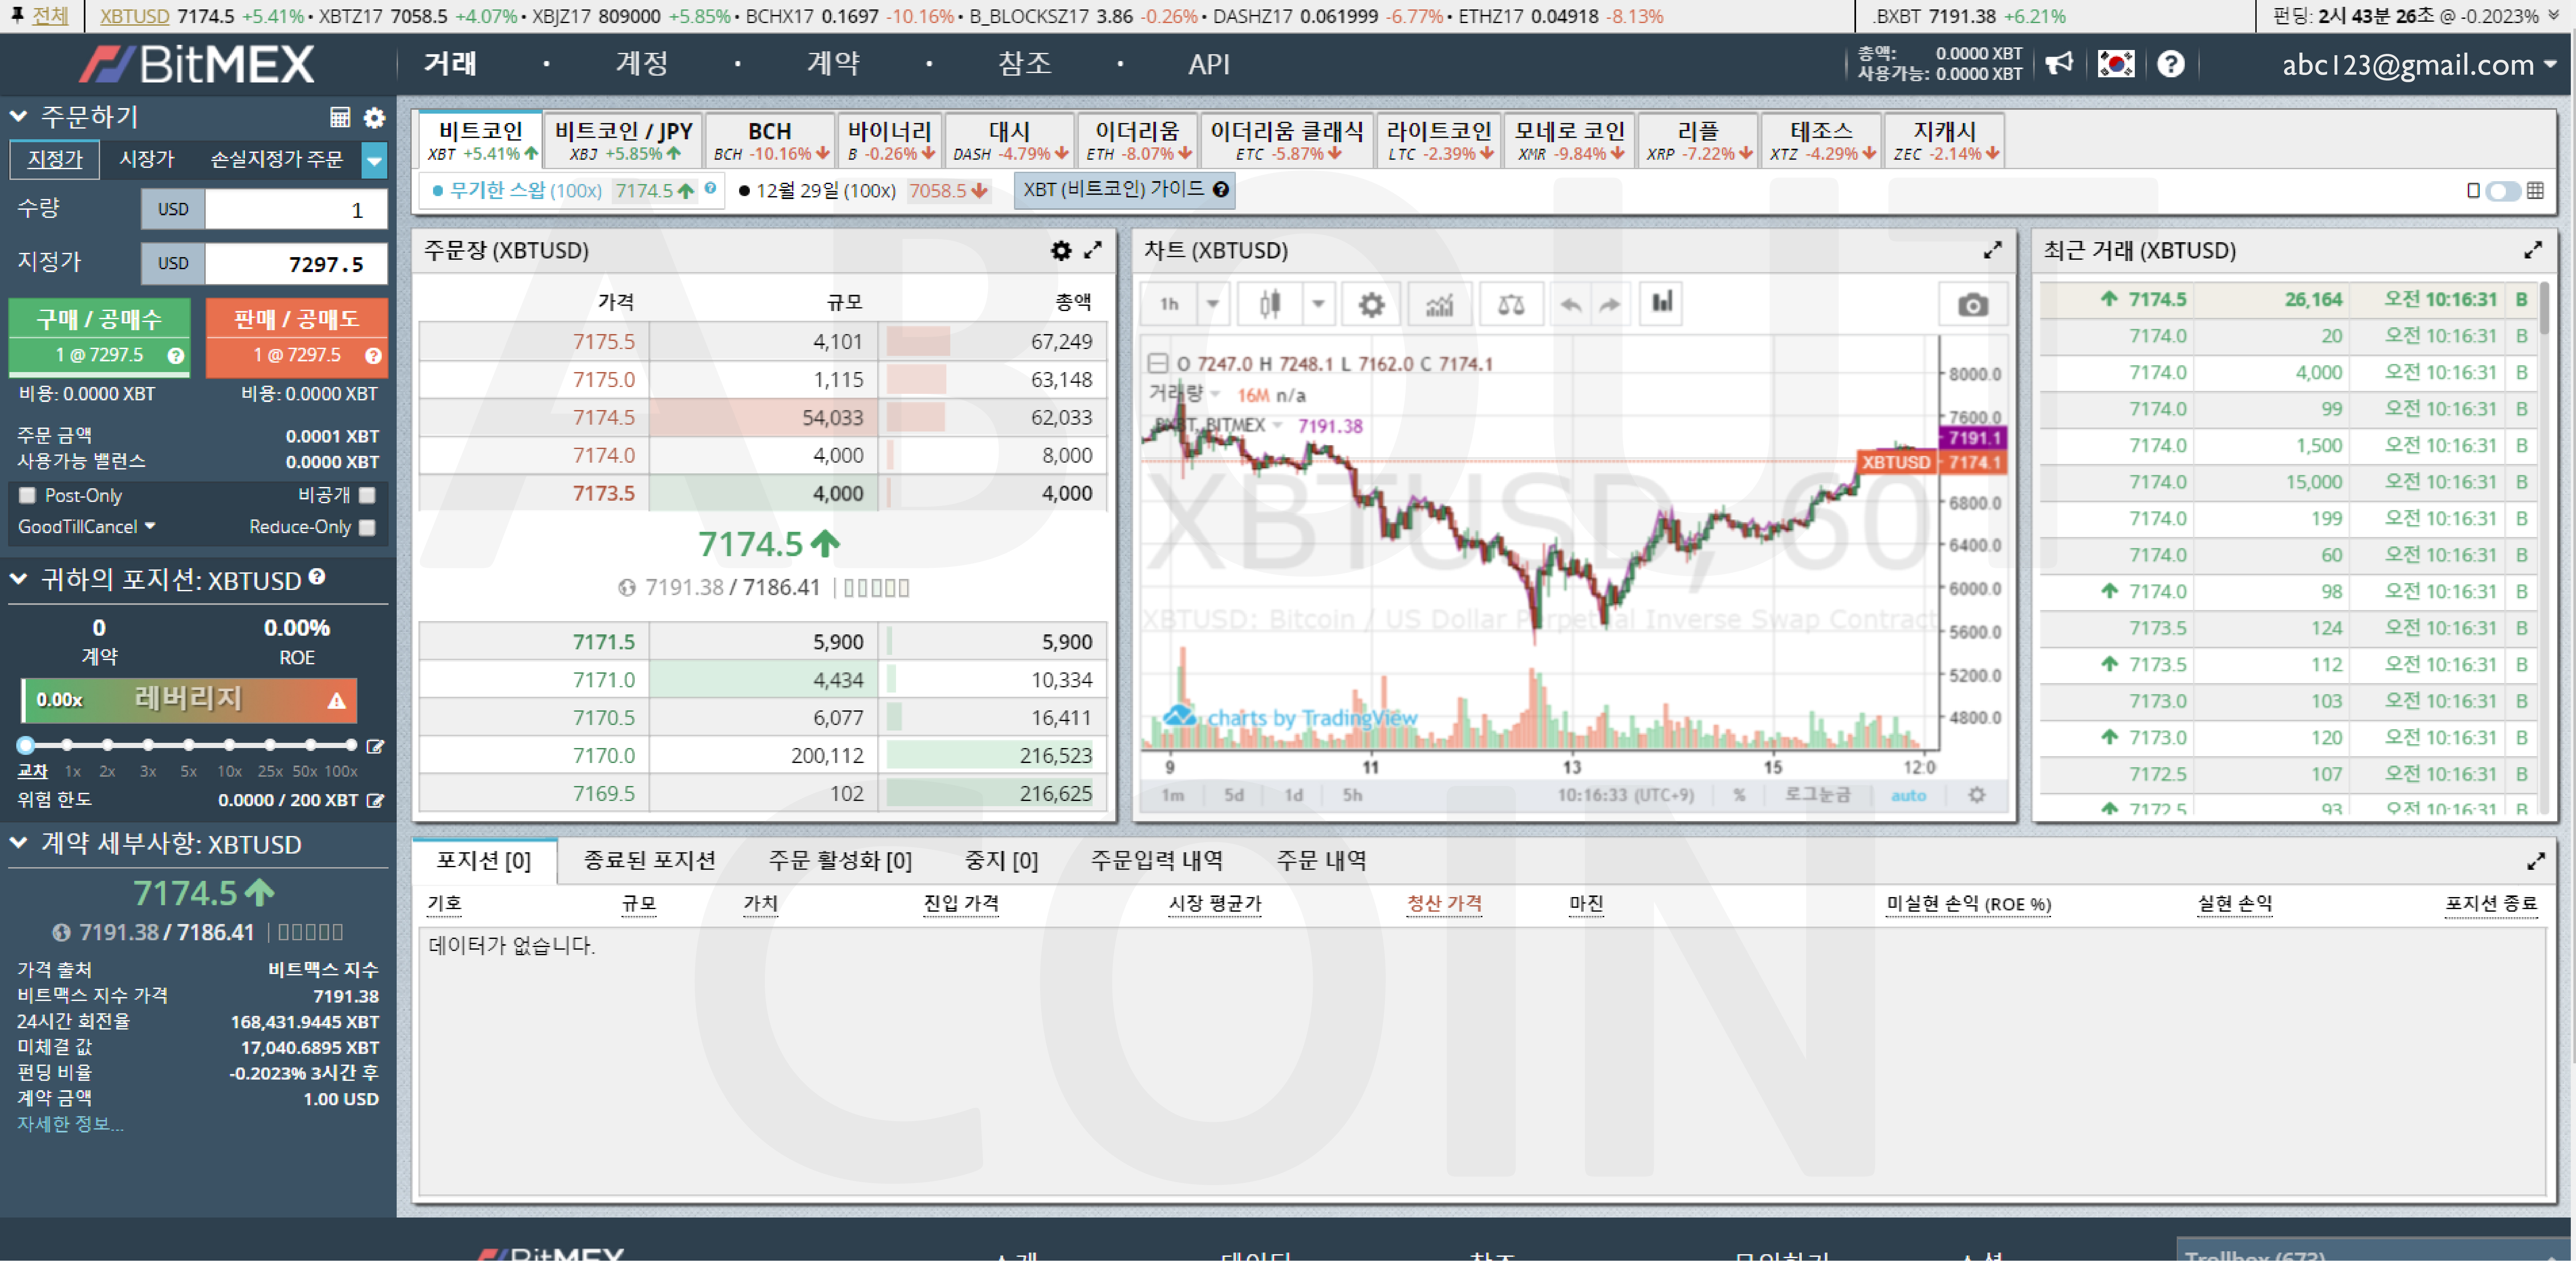The image size is (2576, 1262).
Task: Expand the chart panel to fullscreen
Action: [x=1993, y=250]
